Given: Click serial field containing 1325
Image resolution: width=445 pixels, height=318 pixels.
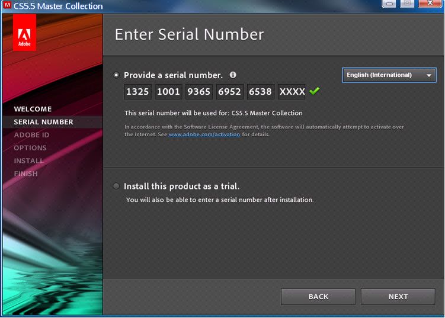Looking at the screenshot, I should coord(137,92).
